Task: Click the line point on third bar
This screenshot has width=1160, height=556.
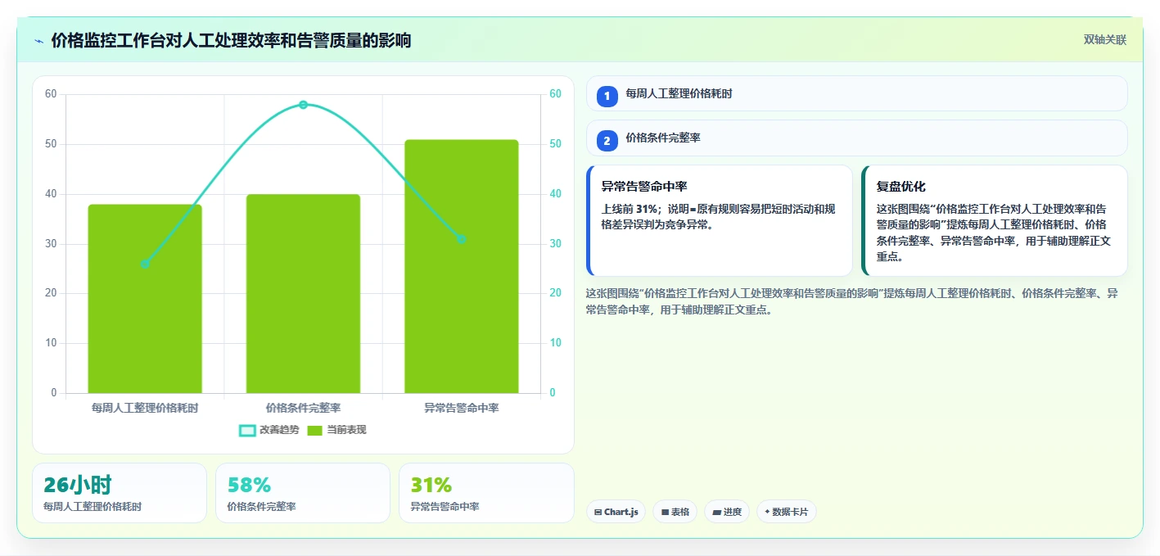Action: [x=462, y=239]
